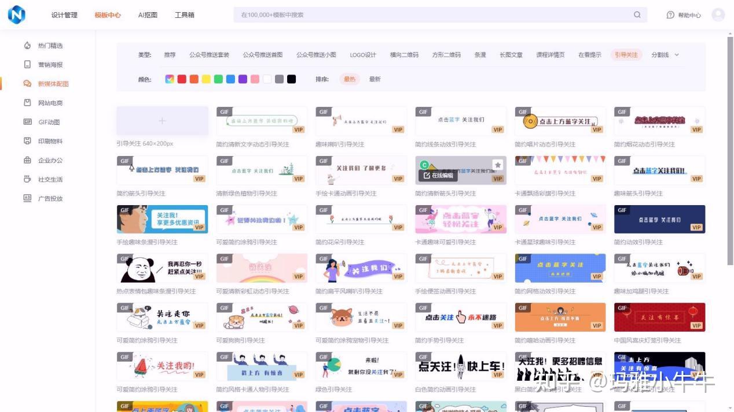Filter by 推荐 type
Image resolution: width=734 pixels, height=412 pixels.
point(170,55)
